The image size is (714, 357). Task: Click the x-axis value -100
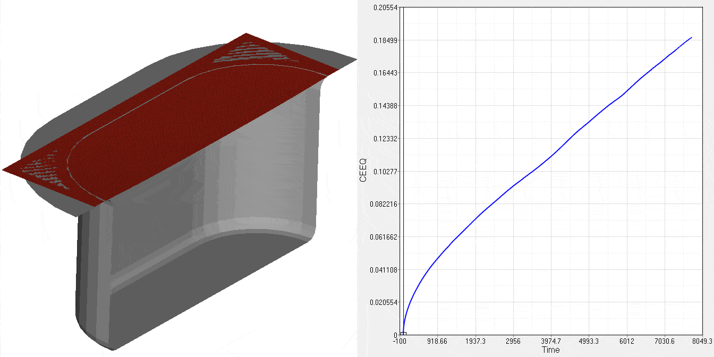pos(399,342)
